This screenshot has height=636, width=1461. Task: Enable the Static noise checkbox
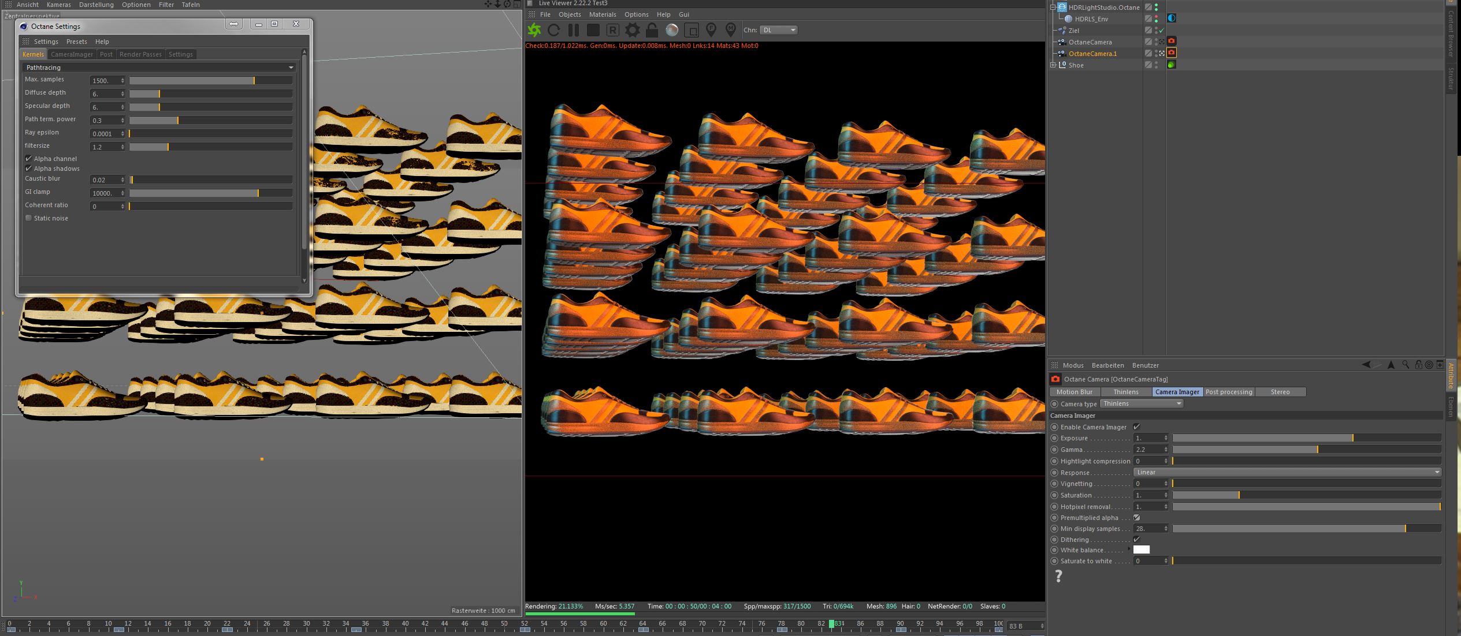(28, 218)
